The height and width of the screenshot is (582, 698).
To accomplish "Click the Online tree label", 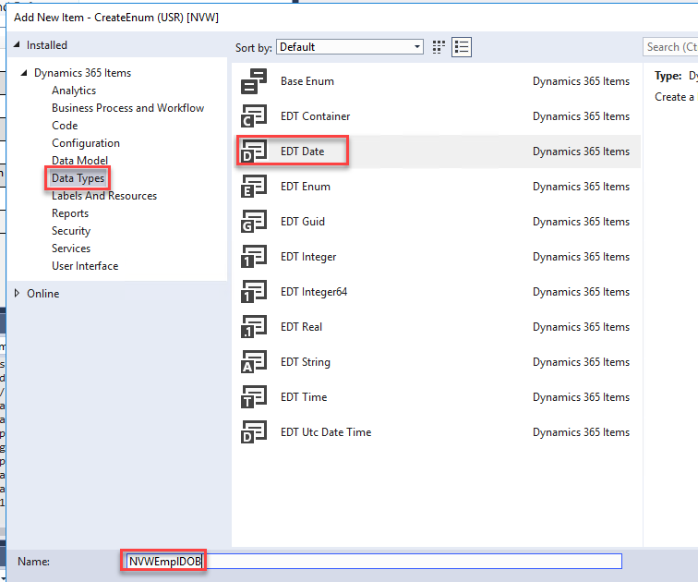I will tap(42, 294).
